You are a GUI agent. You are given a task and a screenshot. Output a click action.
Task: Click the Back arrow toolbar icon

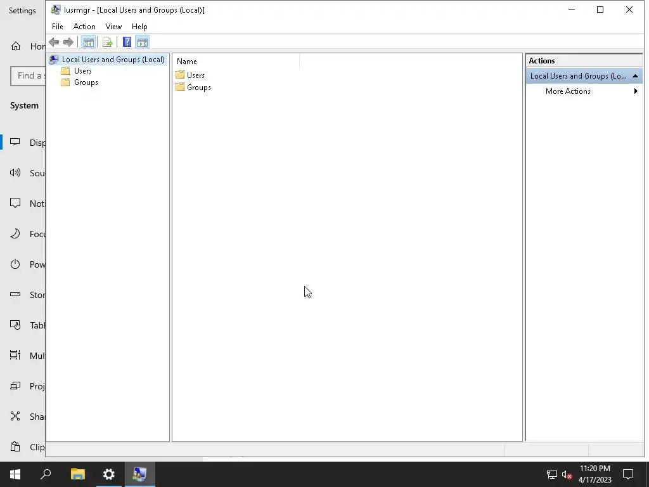coord(54,42)
